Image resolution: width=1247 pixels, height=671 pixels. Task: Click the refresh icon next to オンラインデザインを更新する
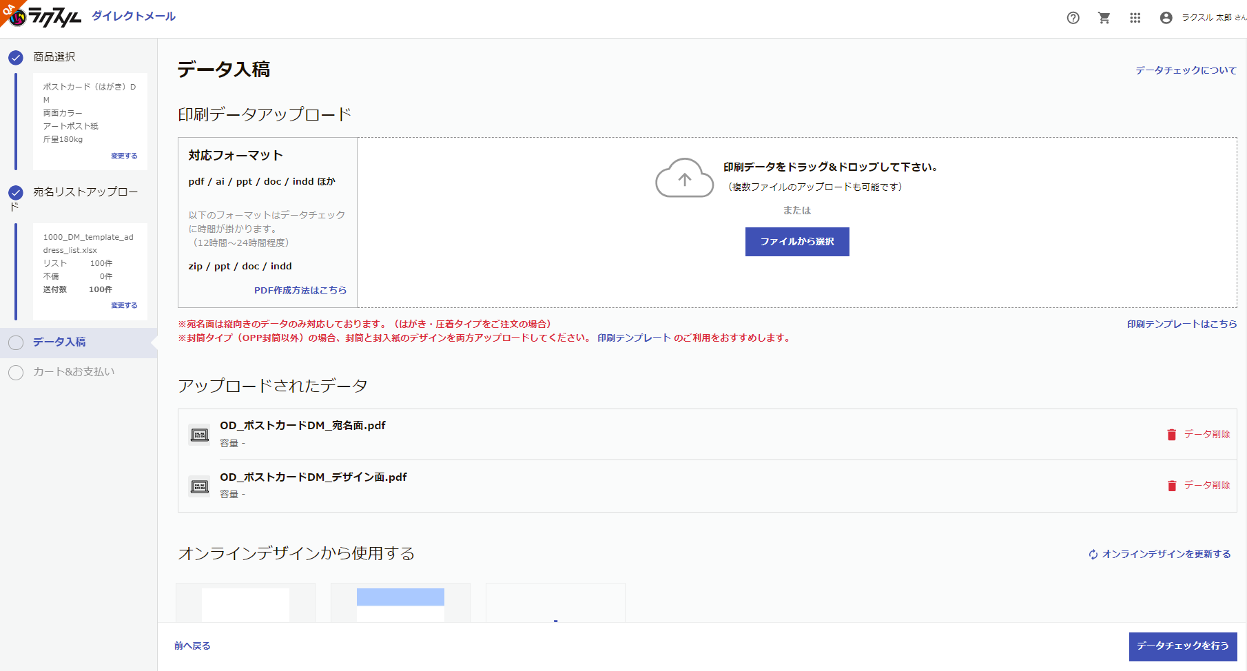1093,554
